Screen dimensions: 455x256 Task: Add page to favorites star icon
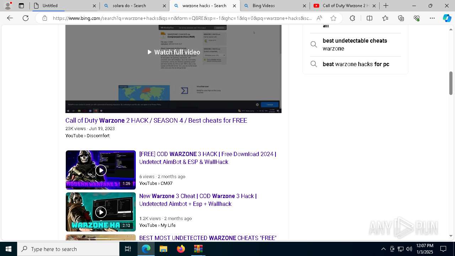point(333,18)
